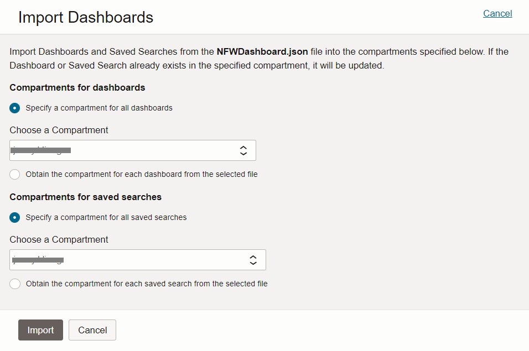Click the saved searches compartment dropdown chevron arrows
529x351 pixels.
[x=253, y=260]
